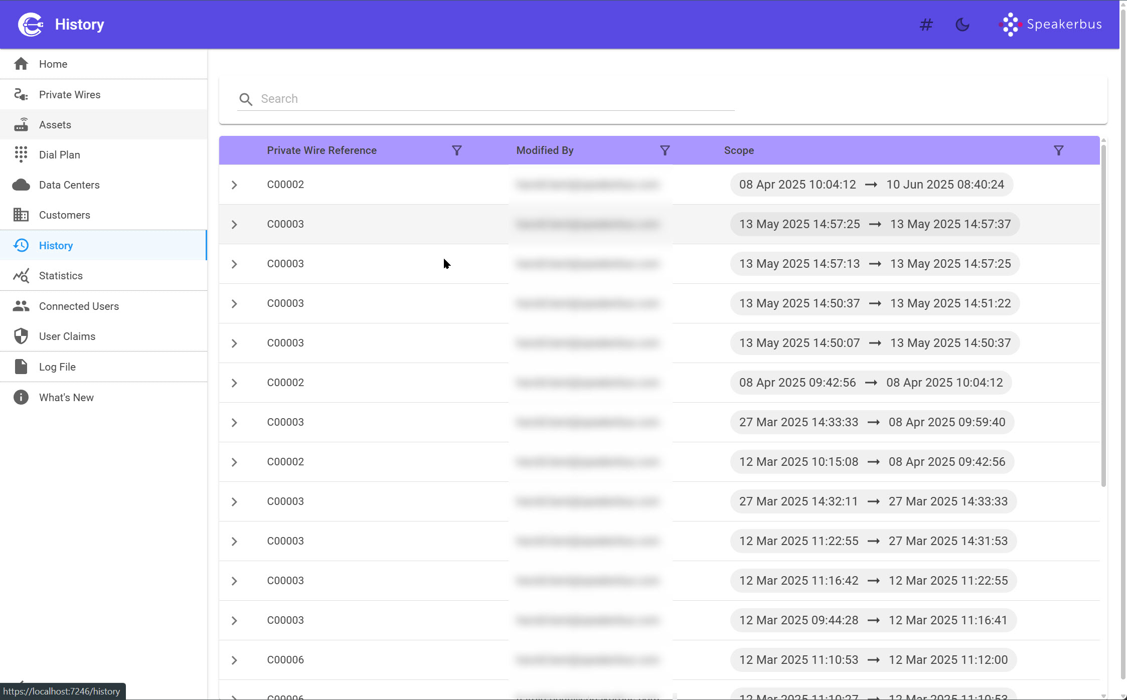This screenshot has width=1127, height=700.
Task: Click the app logo beside History title
Action: 30,24
